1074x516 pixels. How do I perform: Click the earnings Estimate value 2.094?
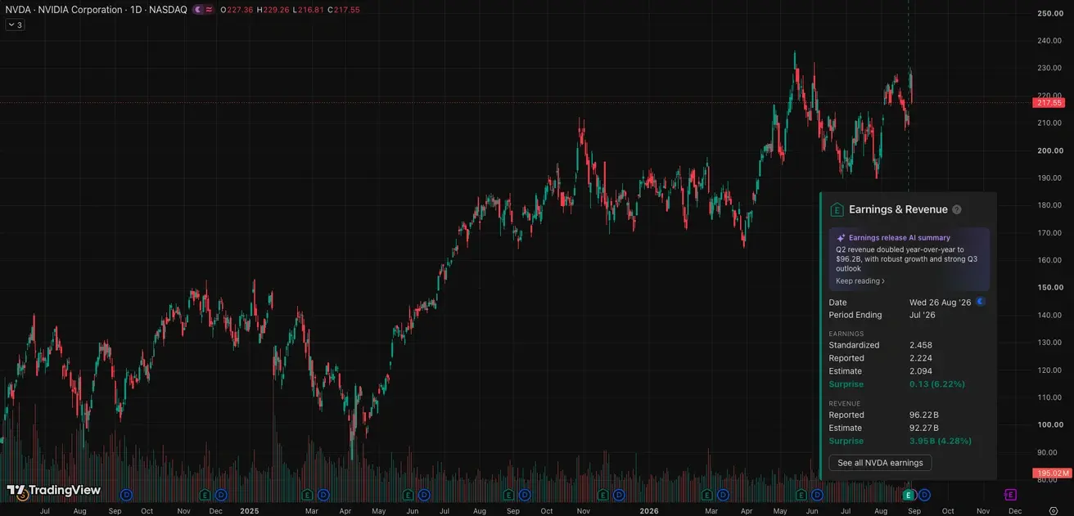point(921,371)
